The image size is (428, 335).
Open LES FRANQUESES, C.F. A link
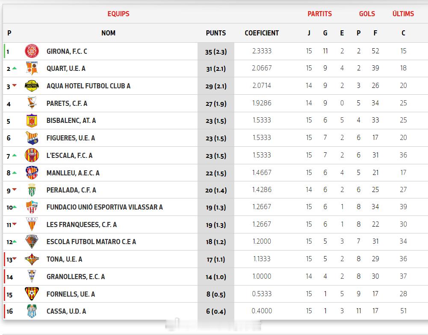tap(82, 224)
